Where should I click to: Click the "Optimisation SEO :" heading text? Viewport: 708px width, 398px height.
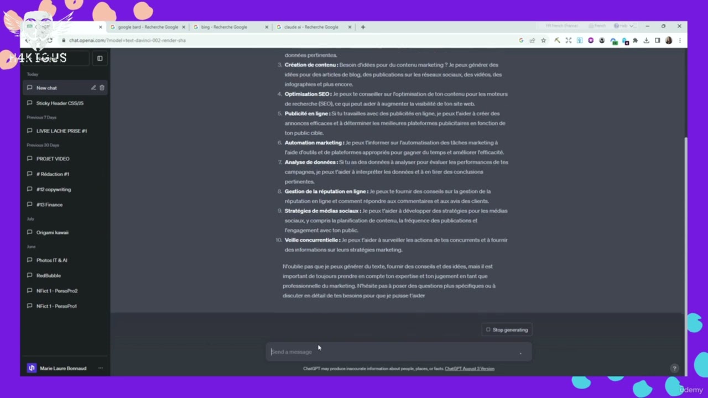tap(308, 94)
